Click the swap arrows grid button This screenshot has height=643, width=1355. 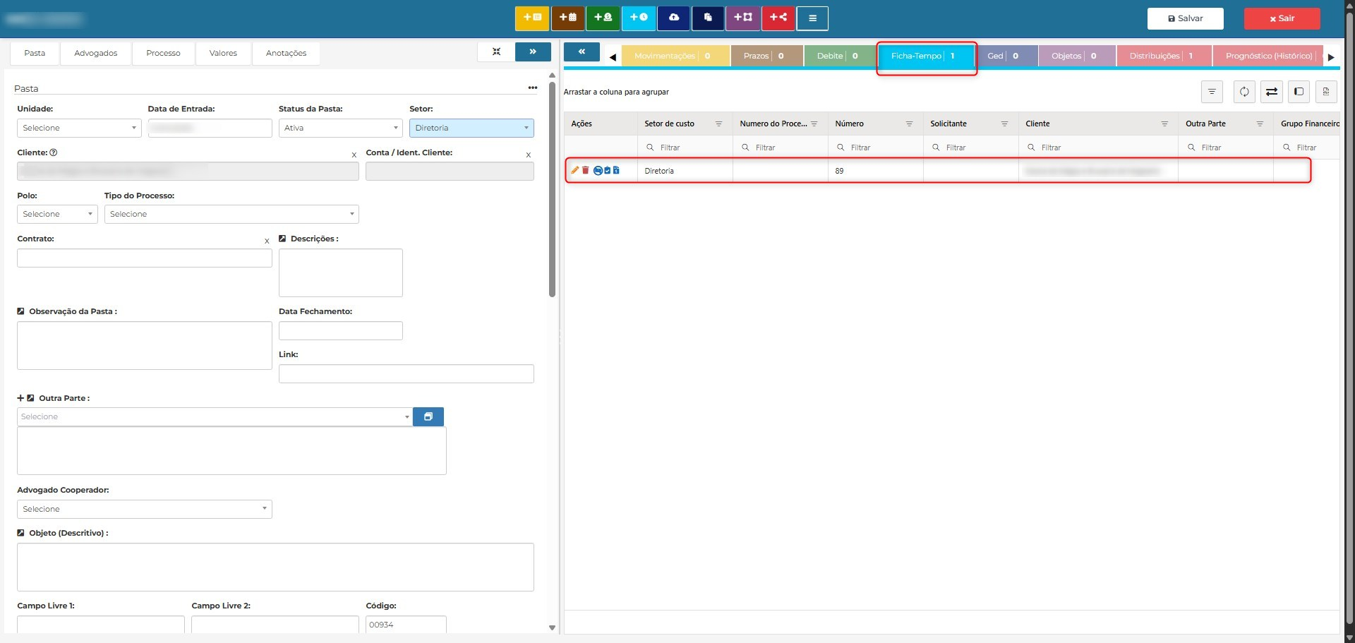click(x=1271, y=92)
